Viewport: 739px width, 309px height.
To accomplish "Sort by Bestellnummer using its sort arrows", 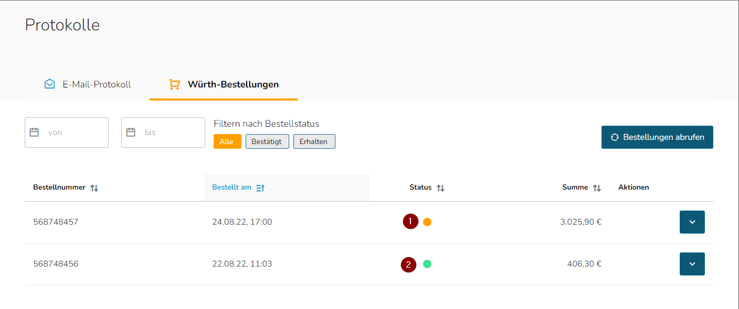I will point(94,188).
